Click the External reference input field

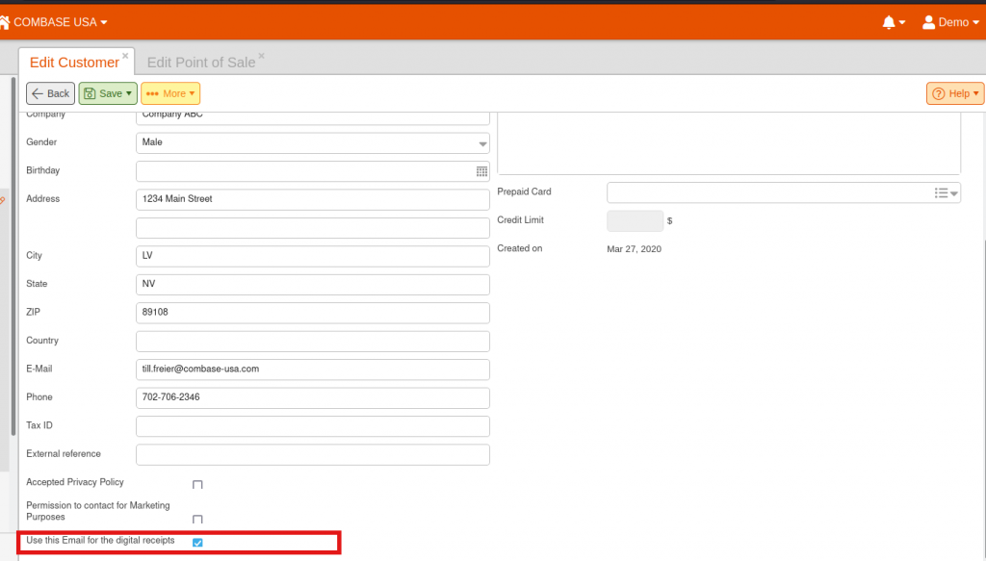[313, 455]
